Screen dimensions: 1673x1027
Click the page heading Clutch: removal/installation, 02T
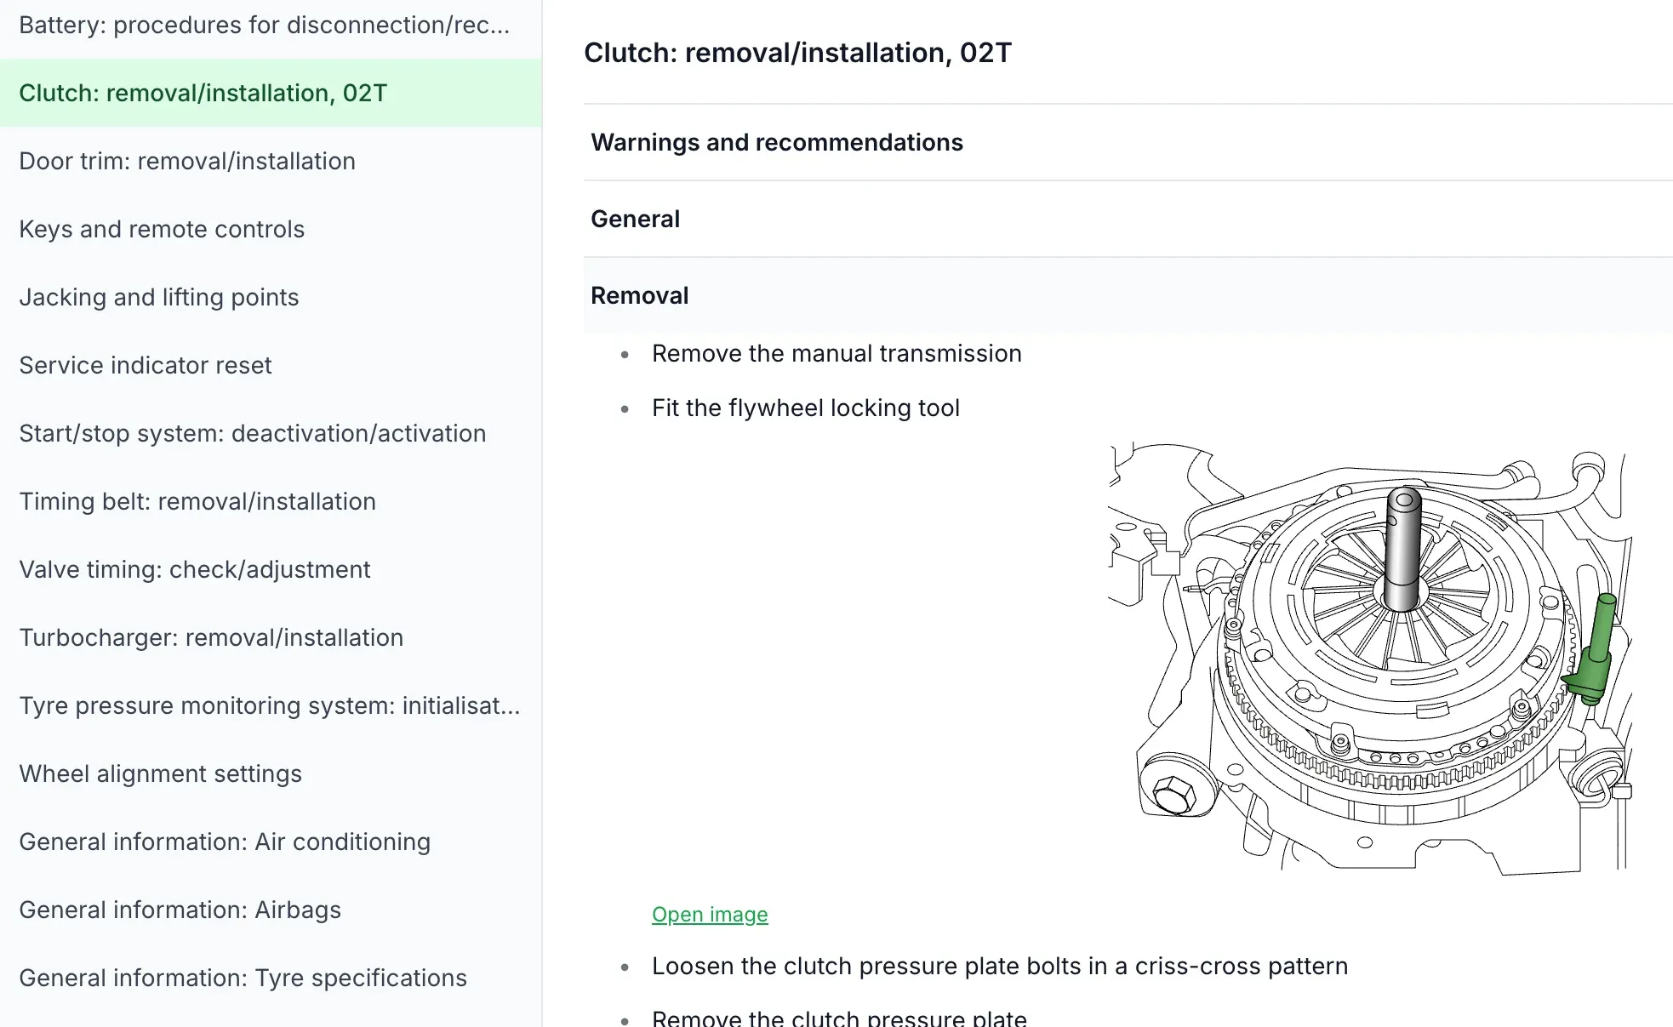(797, 53)
